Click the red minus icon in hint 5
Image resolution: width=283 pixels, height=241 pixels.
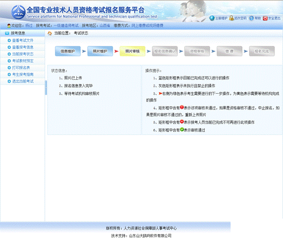point(182,121)
